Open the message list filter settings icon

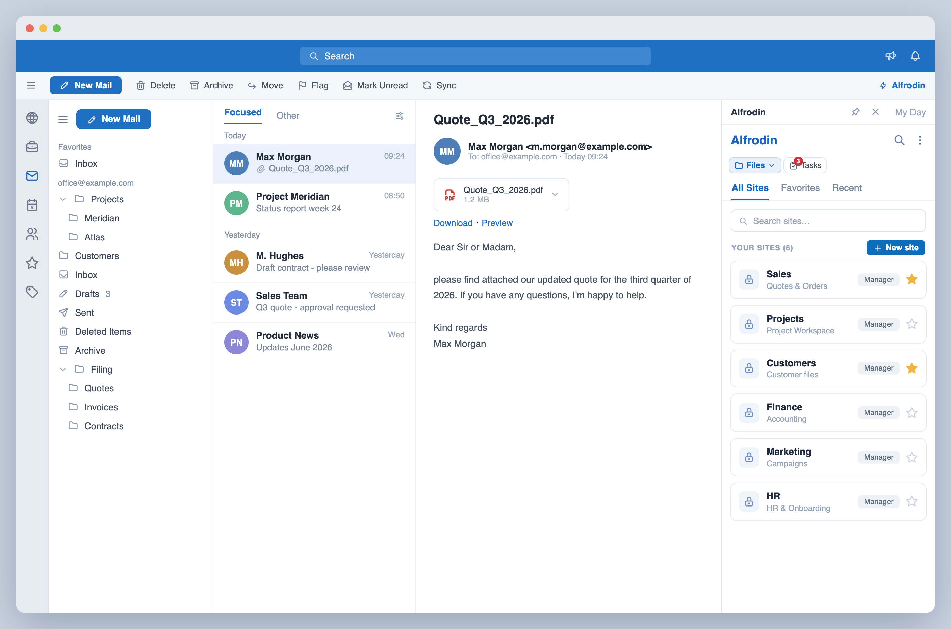(x=400, y=116)
